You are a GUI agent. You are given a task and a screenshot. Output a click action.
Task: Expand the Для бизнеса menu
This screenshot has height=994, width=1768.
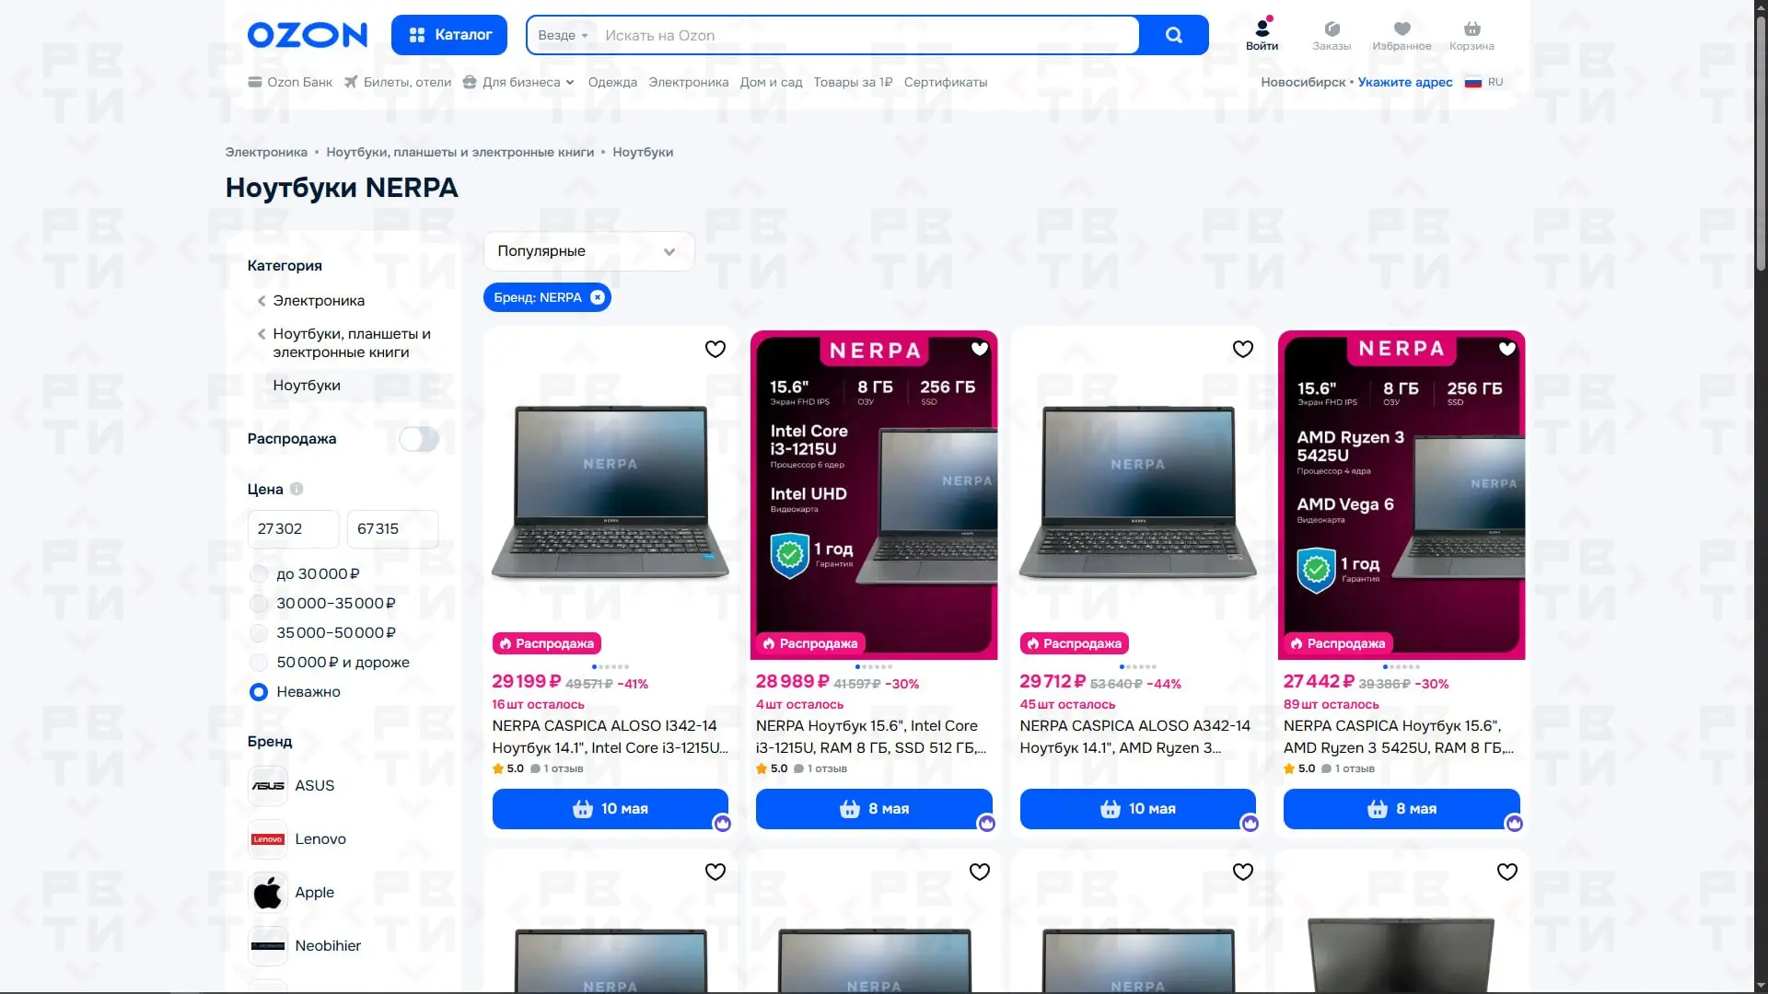point(518,82)
